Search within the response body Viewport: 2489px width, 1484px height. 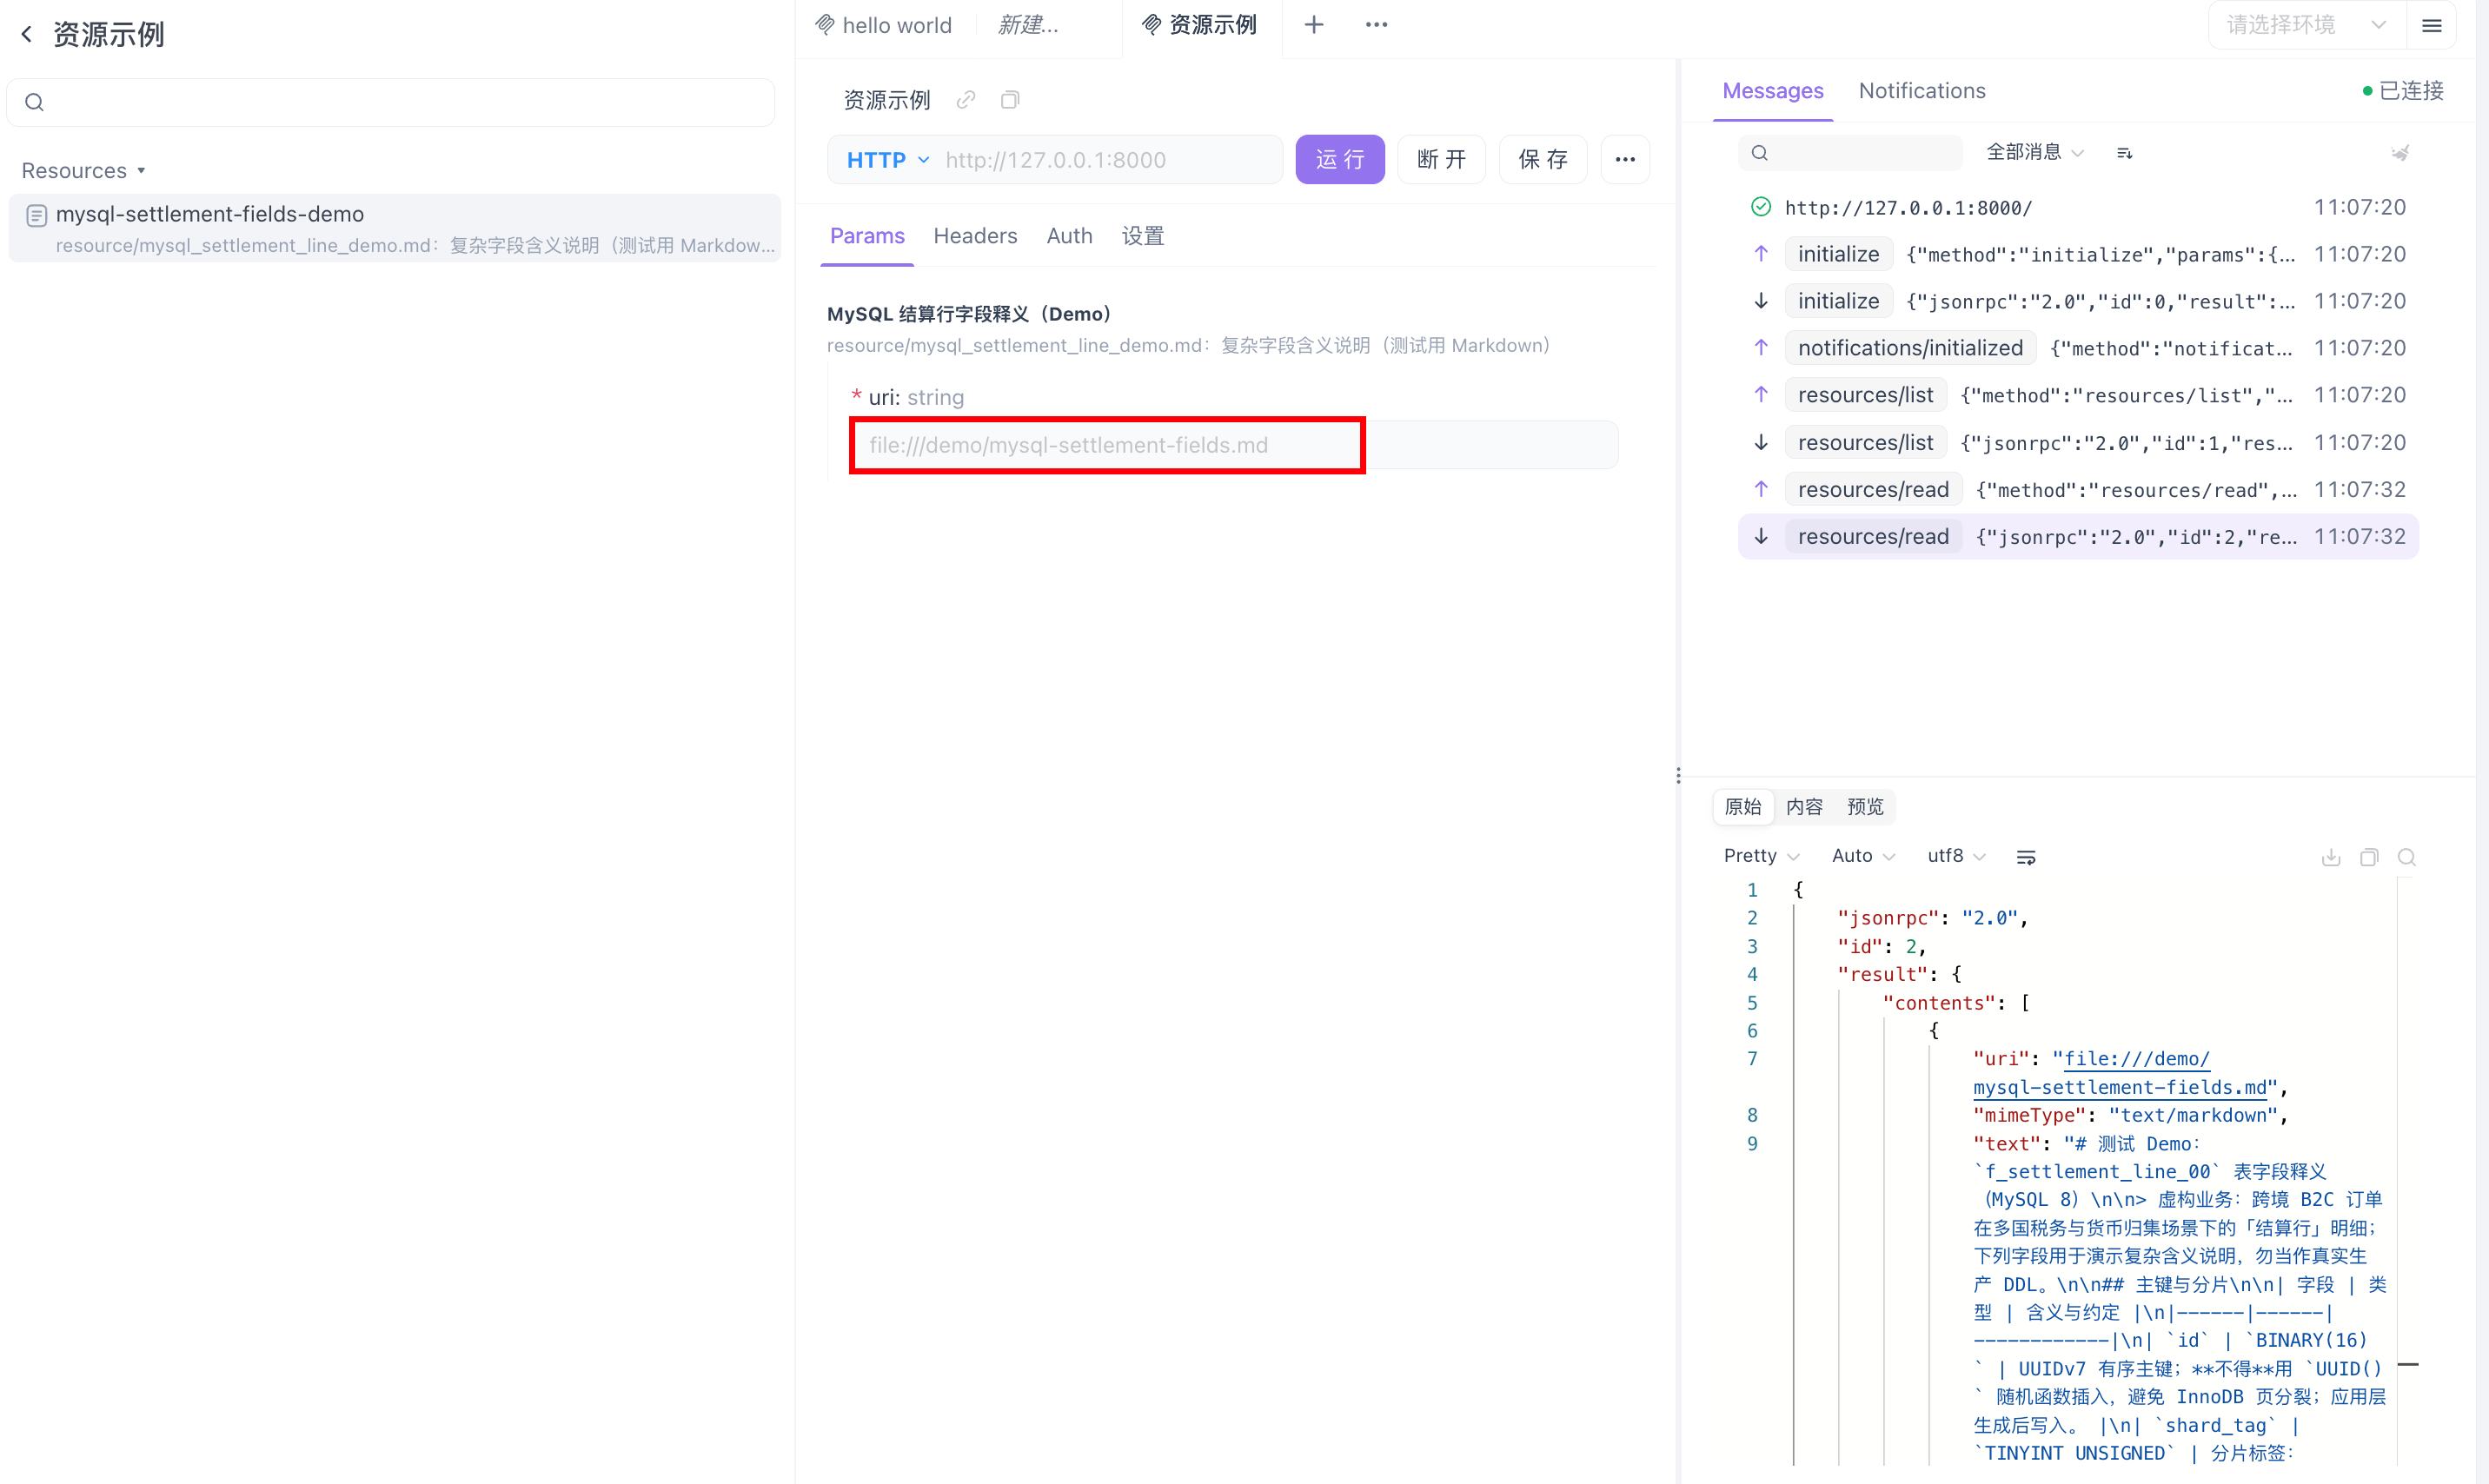pos(2407,857)
